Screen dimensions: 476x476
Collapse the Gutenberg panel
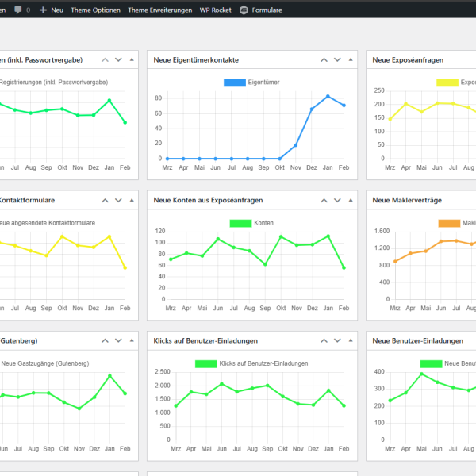pyautogui.click(x=132, y=340)
